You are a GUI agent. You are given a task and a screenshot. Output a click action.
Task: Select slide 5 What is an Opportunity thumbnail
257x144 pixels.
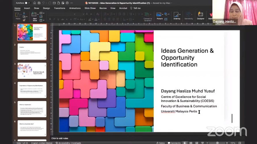click(x=32, y=109)
